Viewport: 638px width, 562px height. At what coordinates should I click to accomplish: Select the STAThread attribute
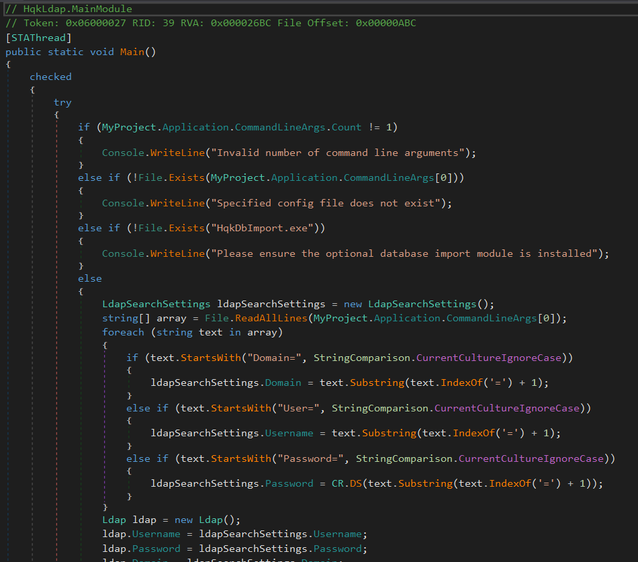coord(39,38)
